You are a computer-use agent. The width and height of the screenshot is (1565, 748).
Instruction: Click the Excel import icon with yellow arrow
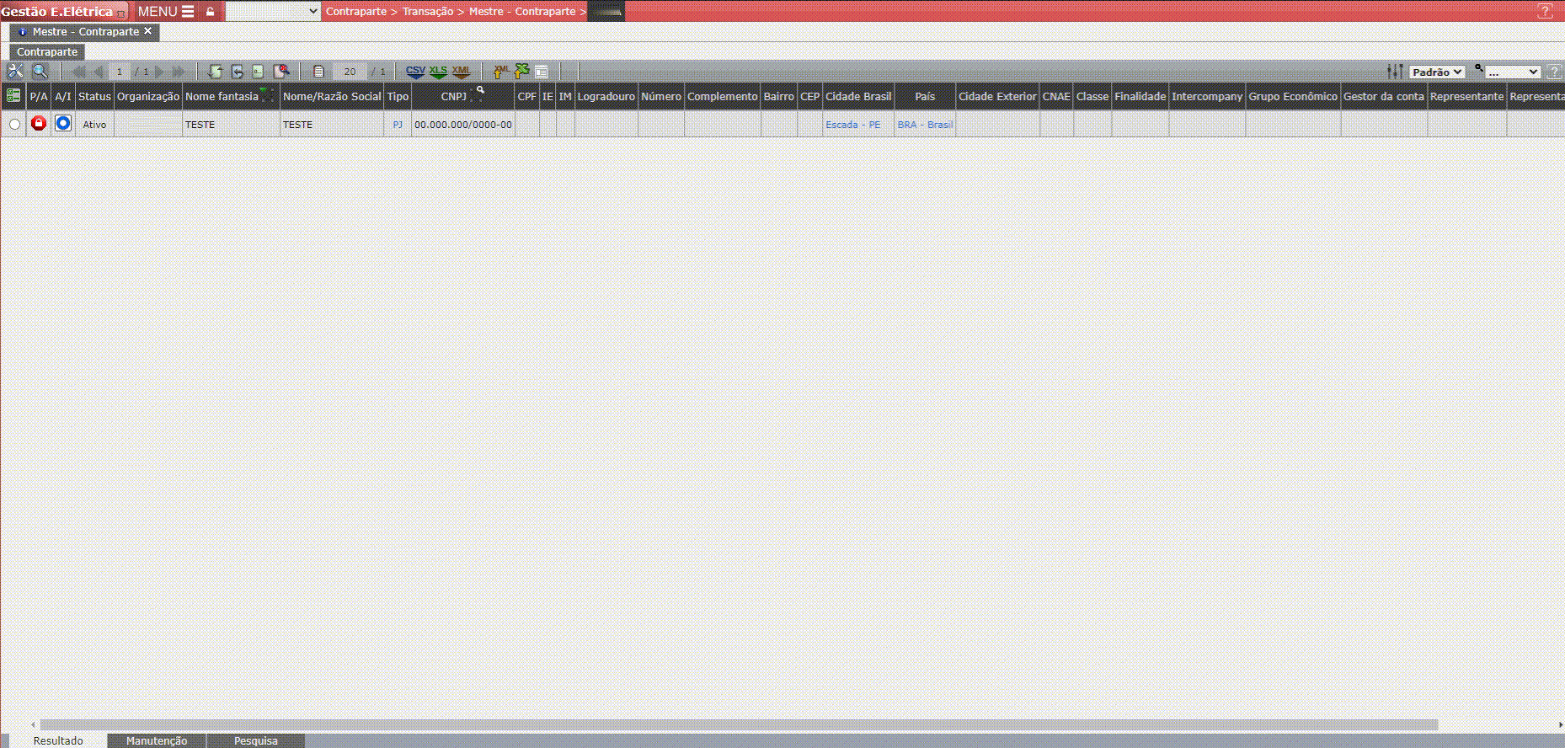click(x=522, y=72)
